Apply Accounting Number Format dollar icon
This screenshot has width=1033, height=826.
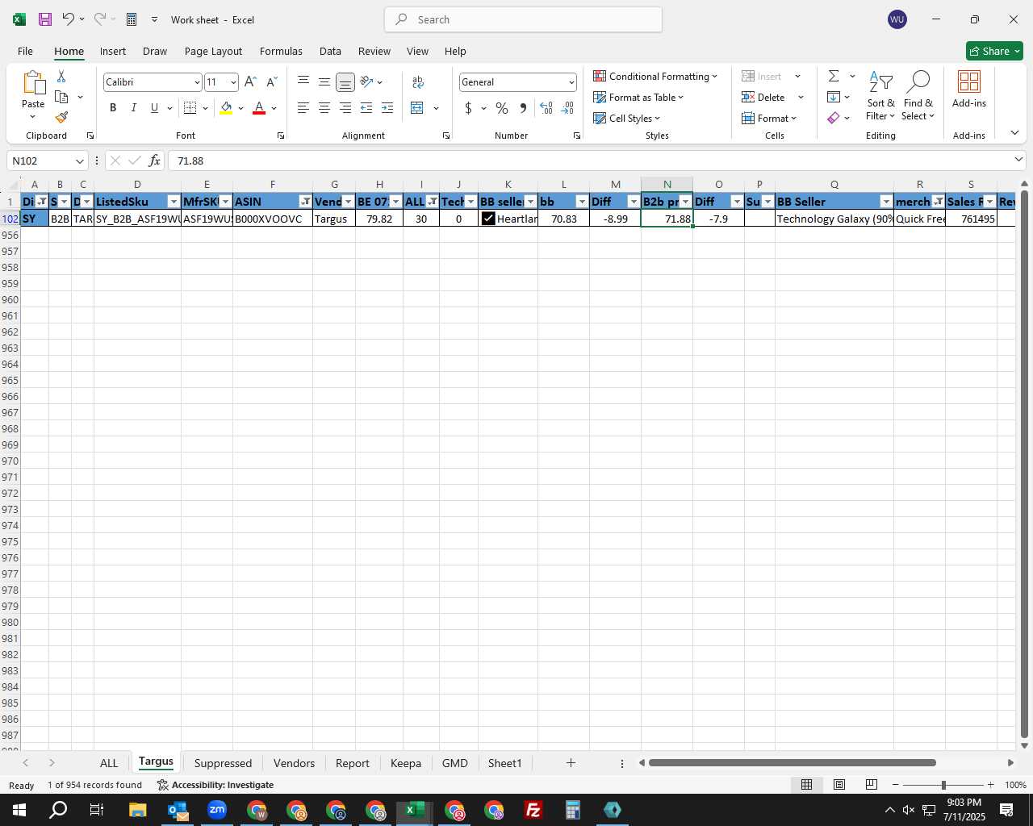click(468, 107)
